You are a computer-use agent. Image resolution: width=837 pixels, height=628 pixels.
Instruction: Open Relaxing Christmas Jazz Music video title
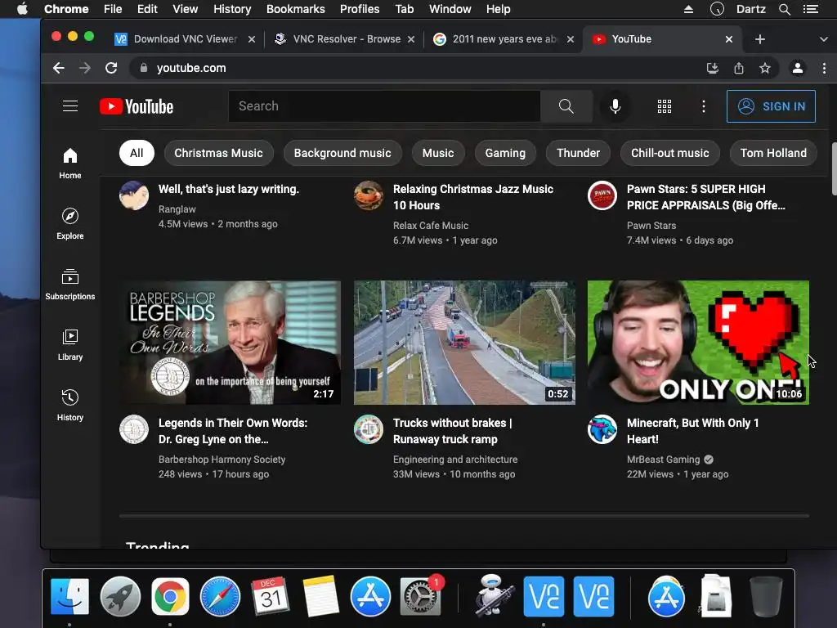[x=473, y=197]
